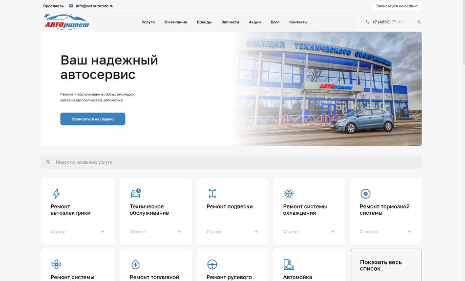
Task: Click arrow on Ремонт тормозной системы card
Action: pyautogui.click(x=409, y=232)
